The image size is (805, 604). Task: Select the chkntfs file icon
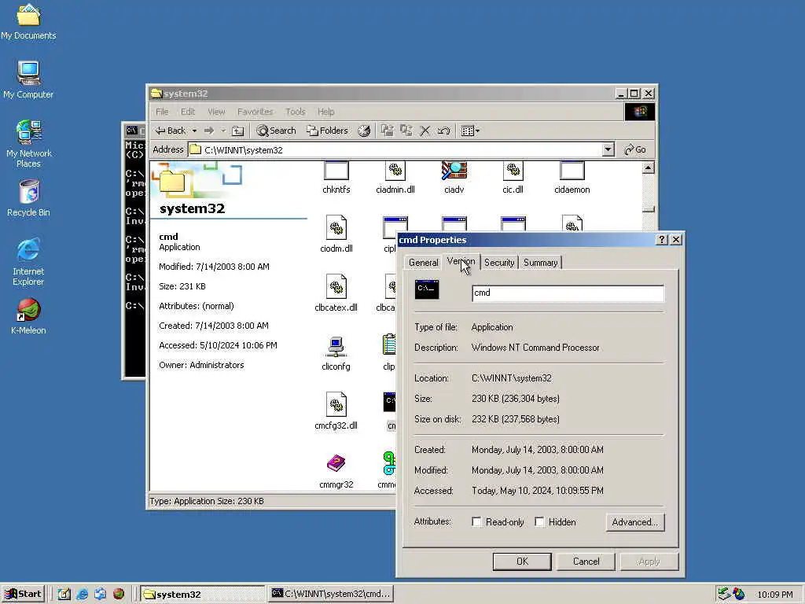coord(336,178)
